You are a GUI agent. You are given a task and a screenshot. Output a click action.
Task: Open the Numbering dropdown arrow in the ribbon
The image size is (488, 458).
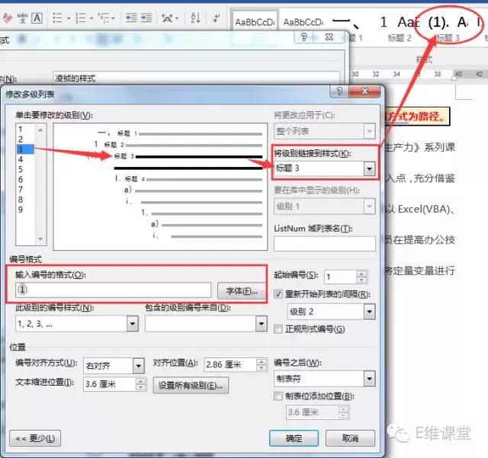[x=91, y=18]
